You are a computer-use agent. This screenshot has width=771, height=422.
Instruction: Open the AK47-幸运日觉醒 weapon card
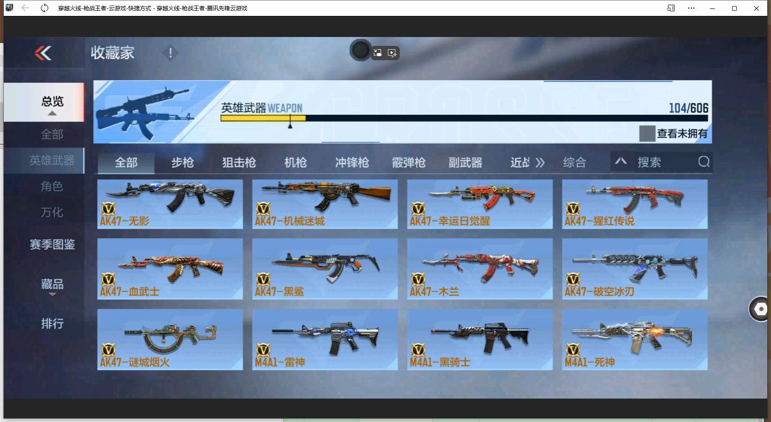pyautogui.click(x=480, y=204)
